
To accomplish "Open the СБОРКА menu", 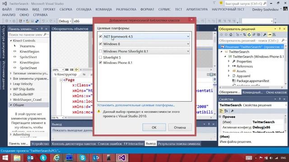I will pos(66,9).
